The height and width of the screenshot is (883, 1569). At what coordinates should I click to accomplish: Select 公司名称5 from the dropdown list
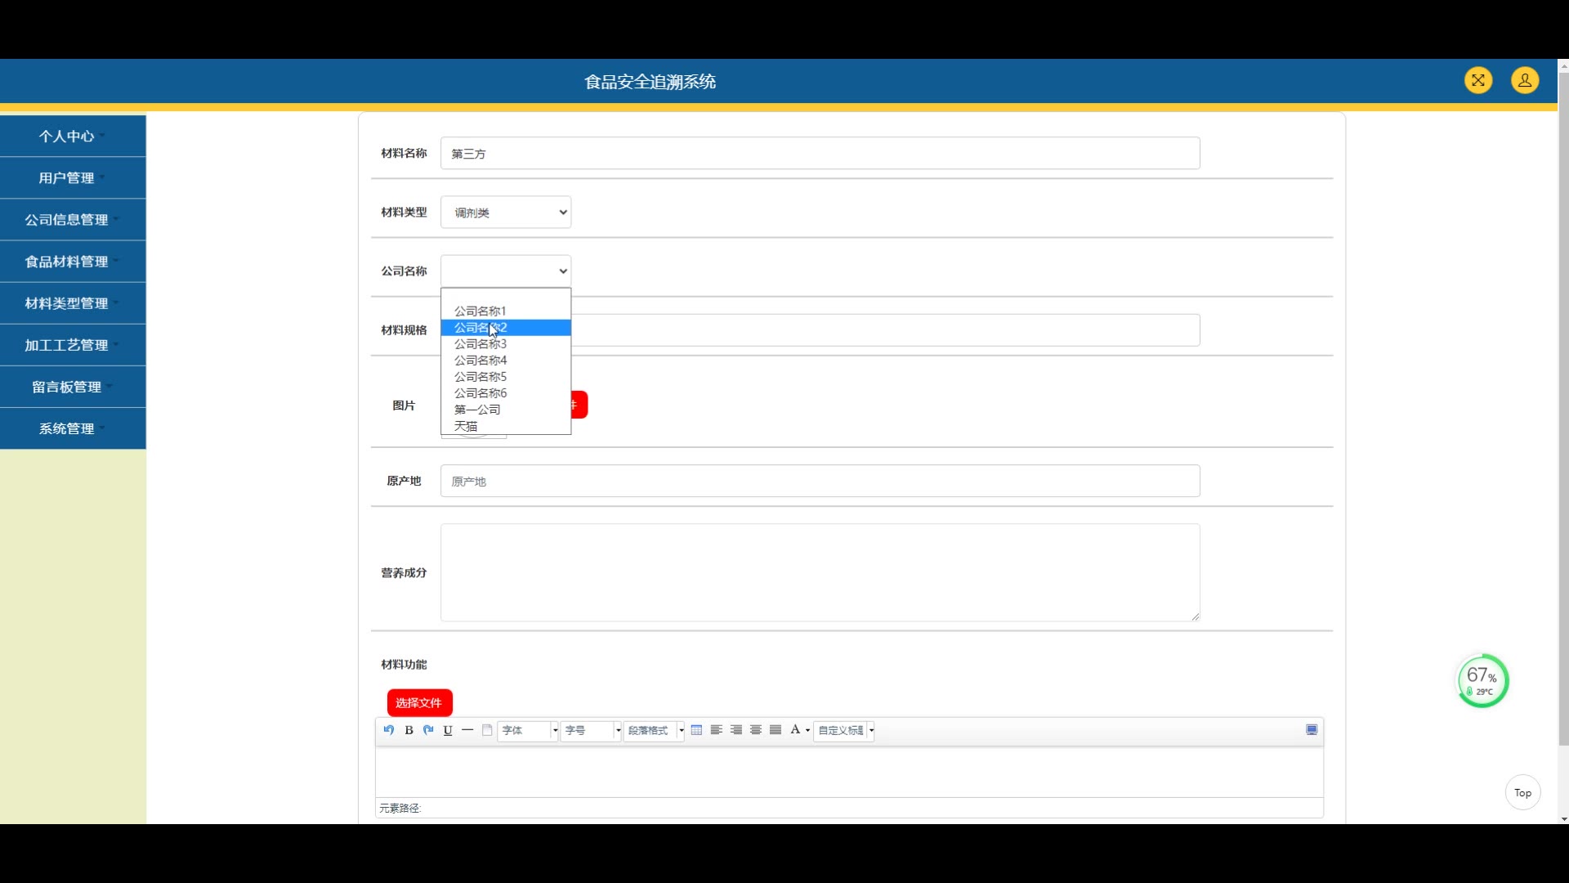pyautogui.click(x=506, y=377)
